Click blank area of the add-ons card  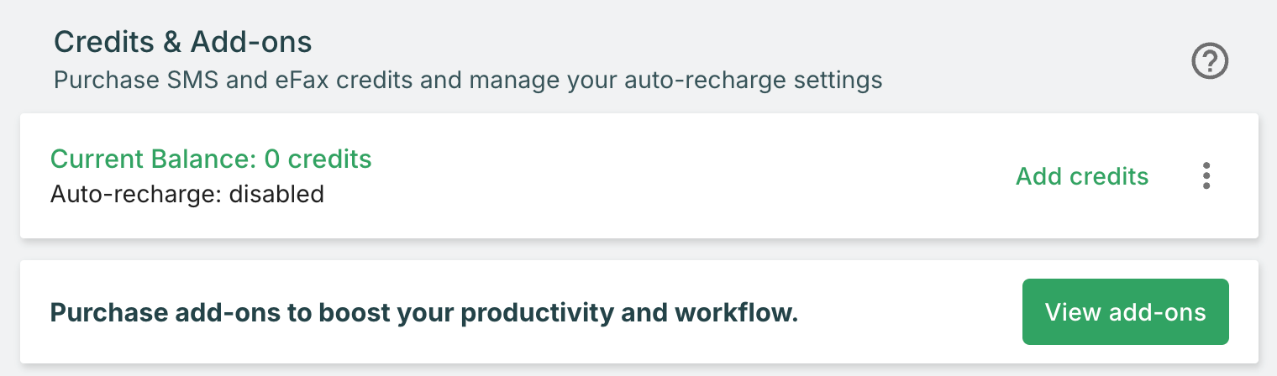907,312
